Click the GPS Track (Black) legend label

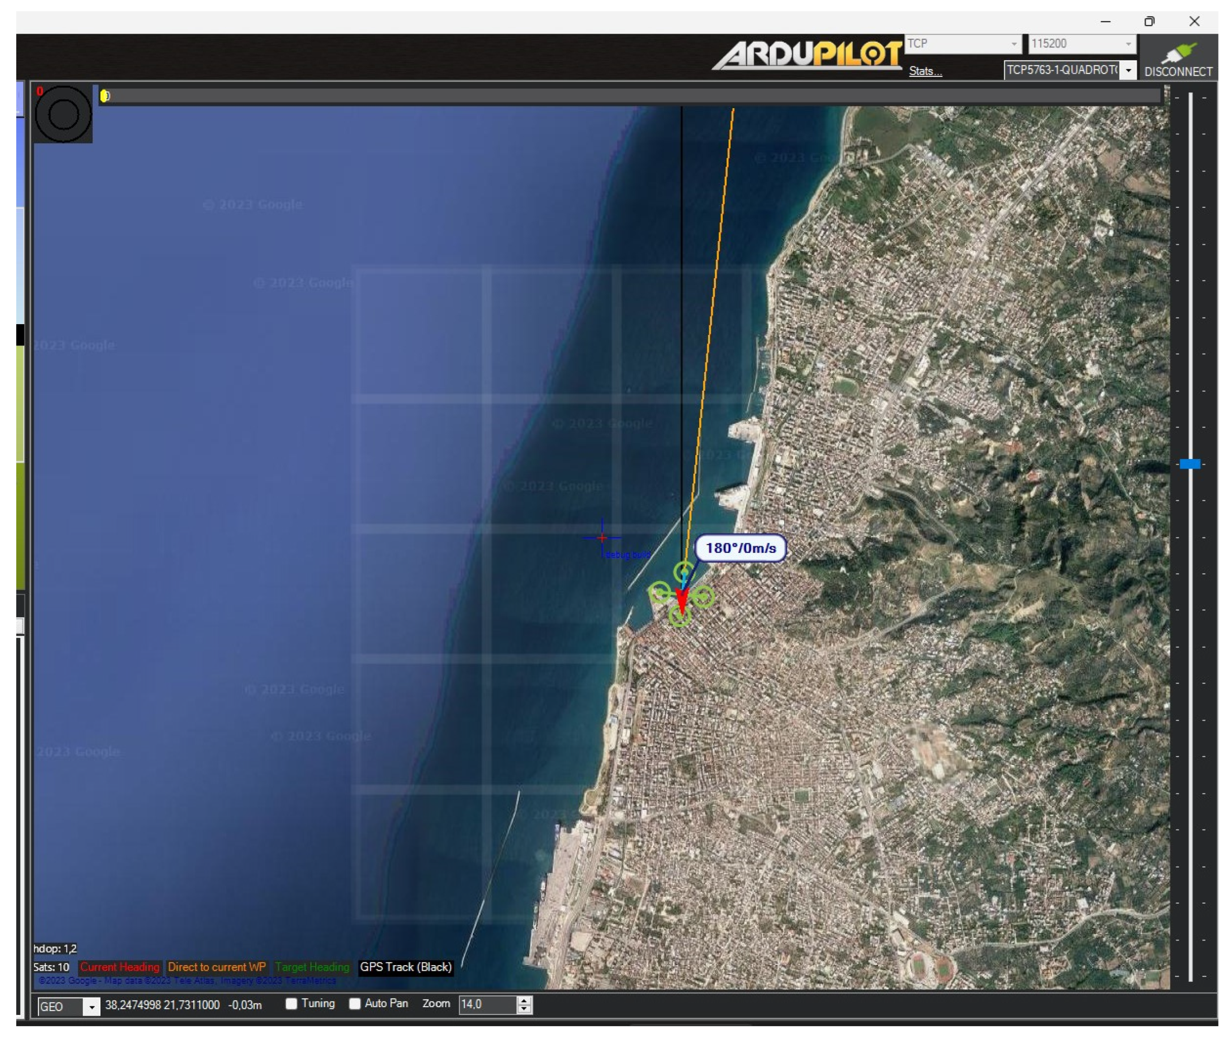point(405,967)
